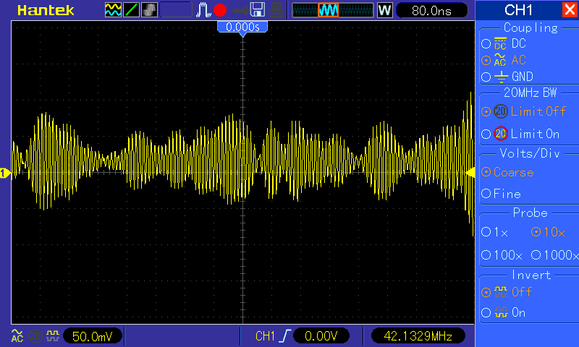Click the printer icon
The image size is (579, 347).
276,10
